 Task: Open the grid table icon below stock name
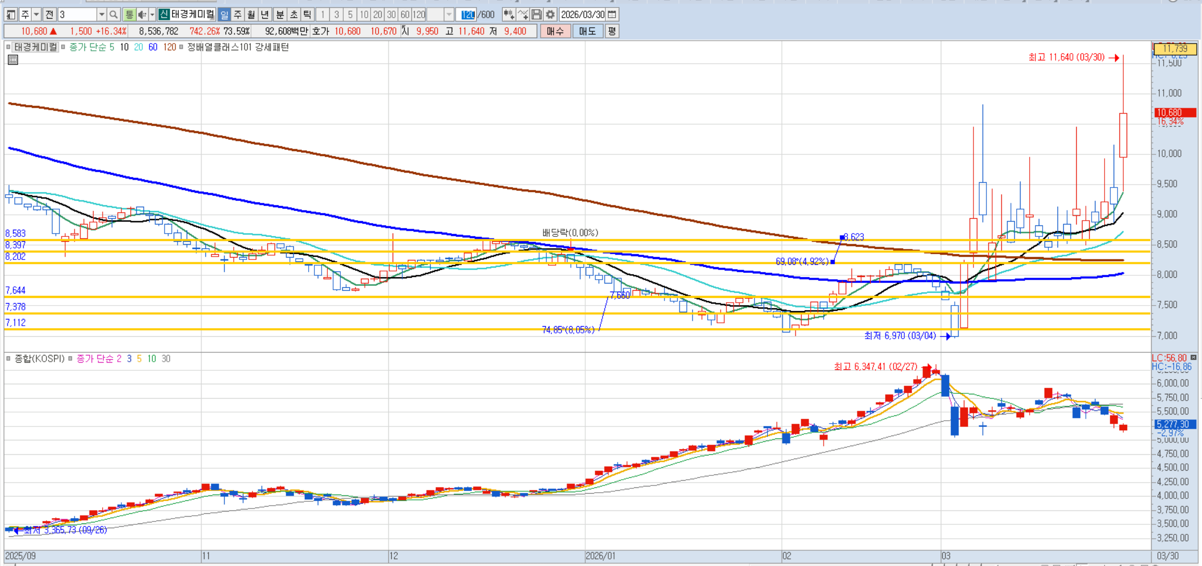(13, 60)
